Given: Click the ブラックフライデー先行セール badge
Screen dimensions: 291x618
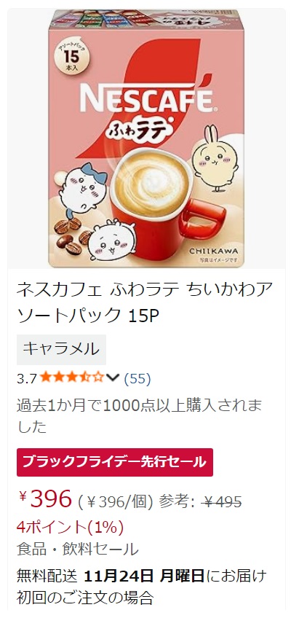Looking at the screenshot, I should pyautogui.click(x=115, y=462).
